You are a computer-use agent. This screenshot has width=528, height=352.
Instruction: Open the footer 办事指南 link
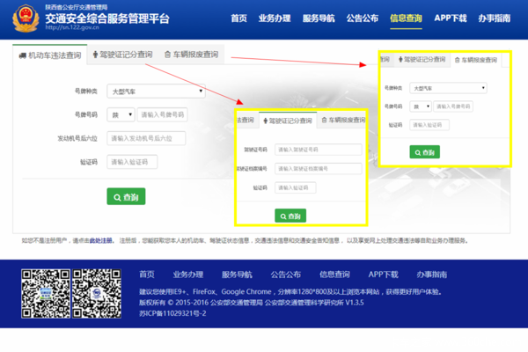click(x=432, y=275)
